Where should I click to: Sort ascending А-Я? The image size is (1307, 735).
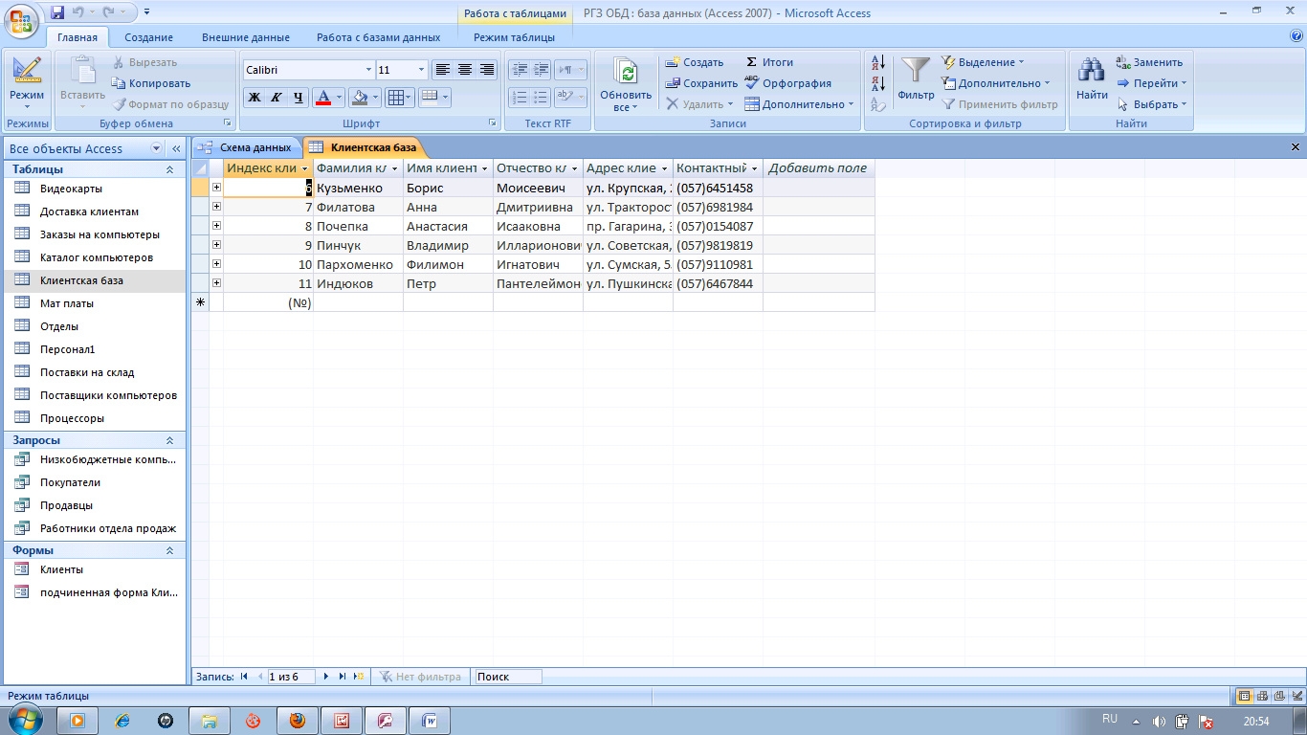[878, 63]
